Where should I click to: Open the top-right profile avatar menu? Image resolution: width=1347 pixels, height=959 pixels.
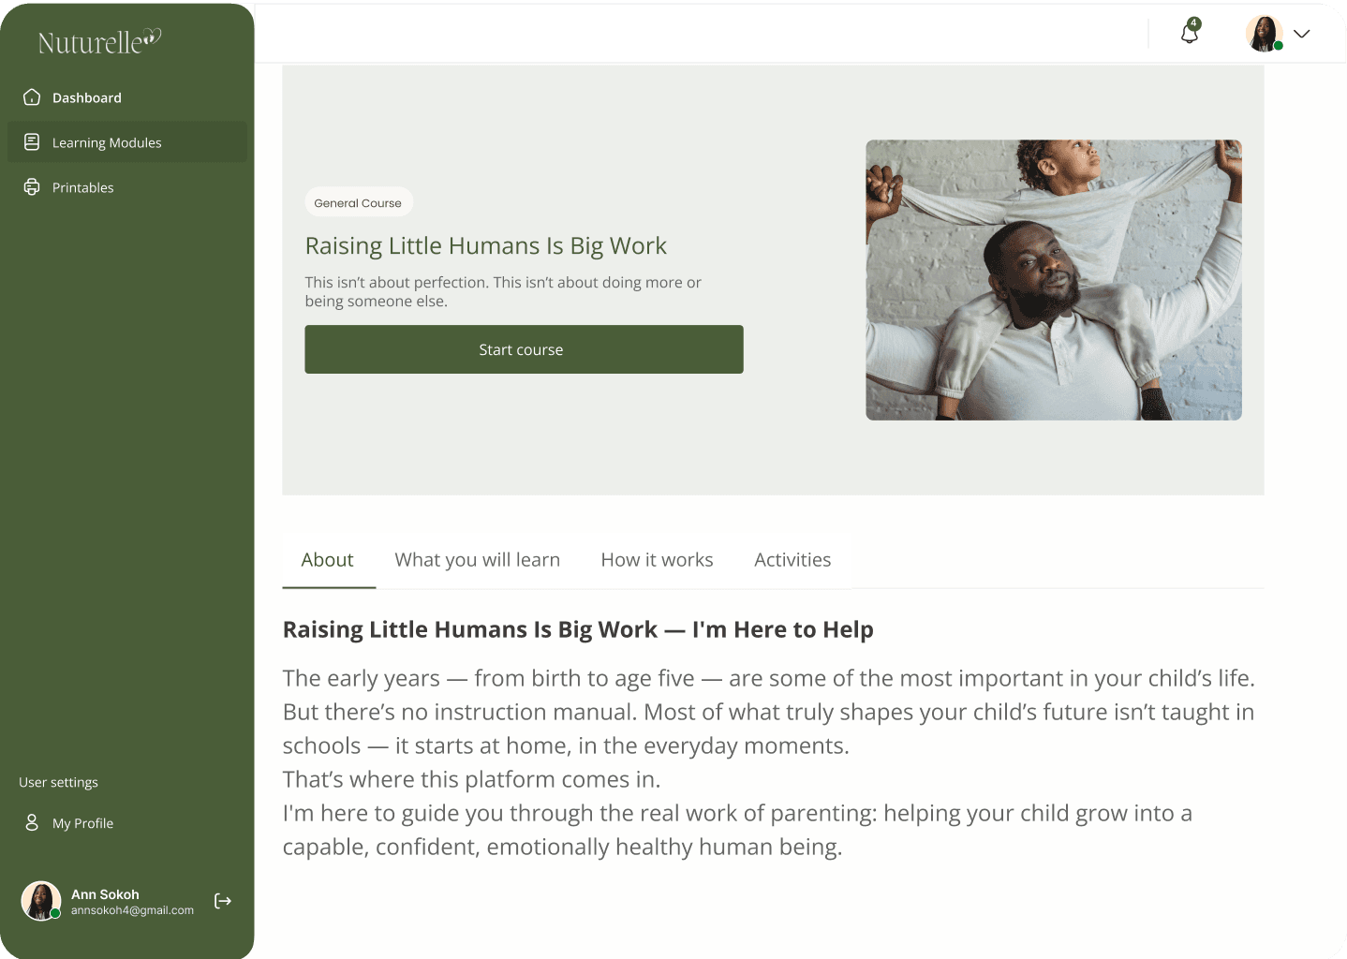(1264, 34)
